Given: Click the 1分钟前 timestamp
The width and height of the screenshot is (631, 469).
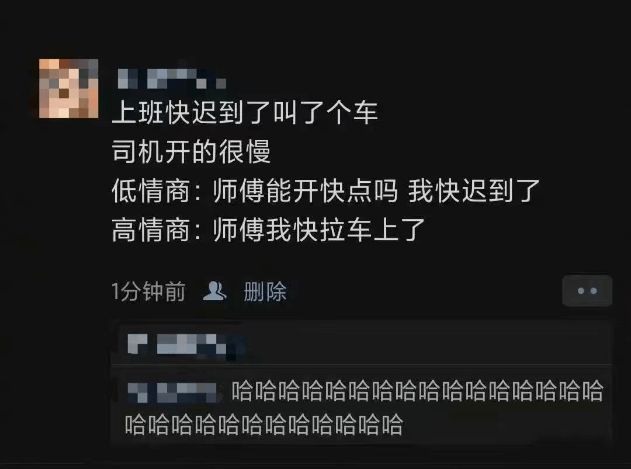Looking at the screenshot, I should 148,291.
